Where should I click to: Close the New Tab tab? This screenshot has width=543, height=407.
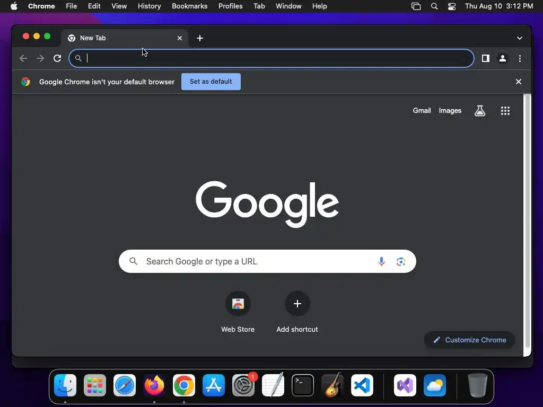coord(180,38)
